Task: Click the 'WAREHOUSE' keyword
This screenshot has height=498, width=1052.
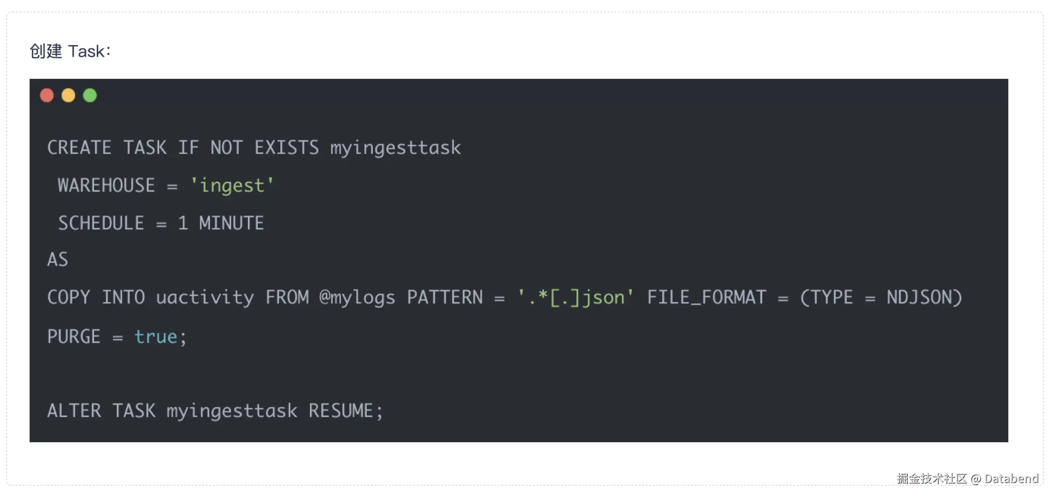Action: pyautogui.click(x=106, y=185)
